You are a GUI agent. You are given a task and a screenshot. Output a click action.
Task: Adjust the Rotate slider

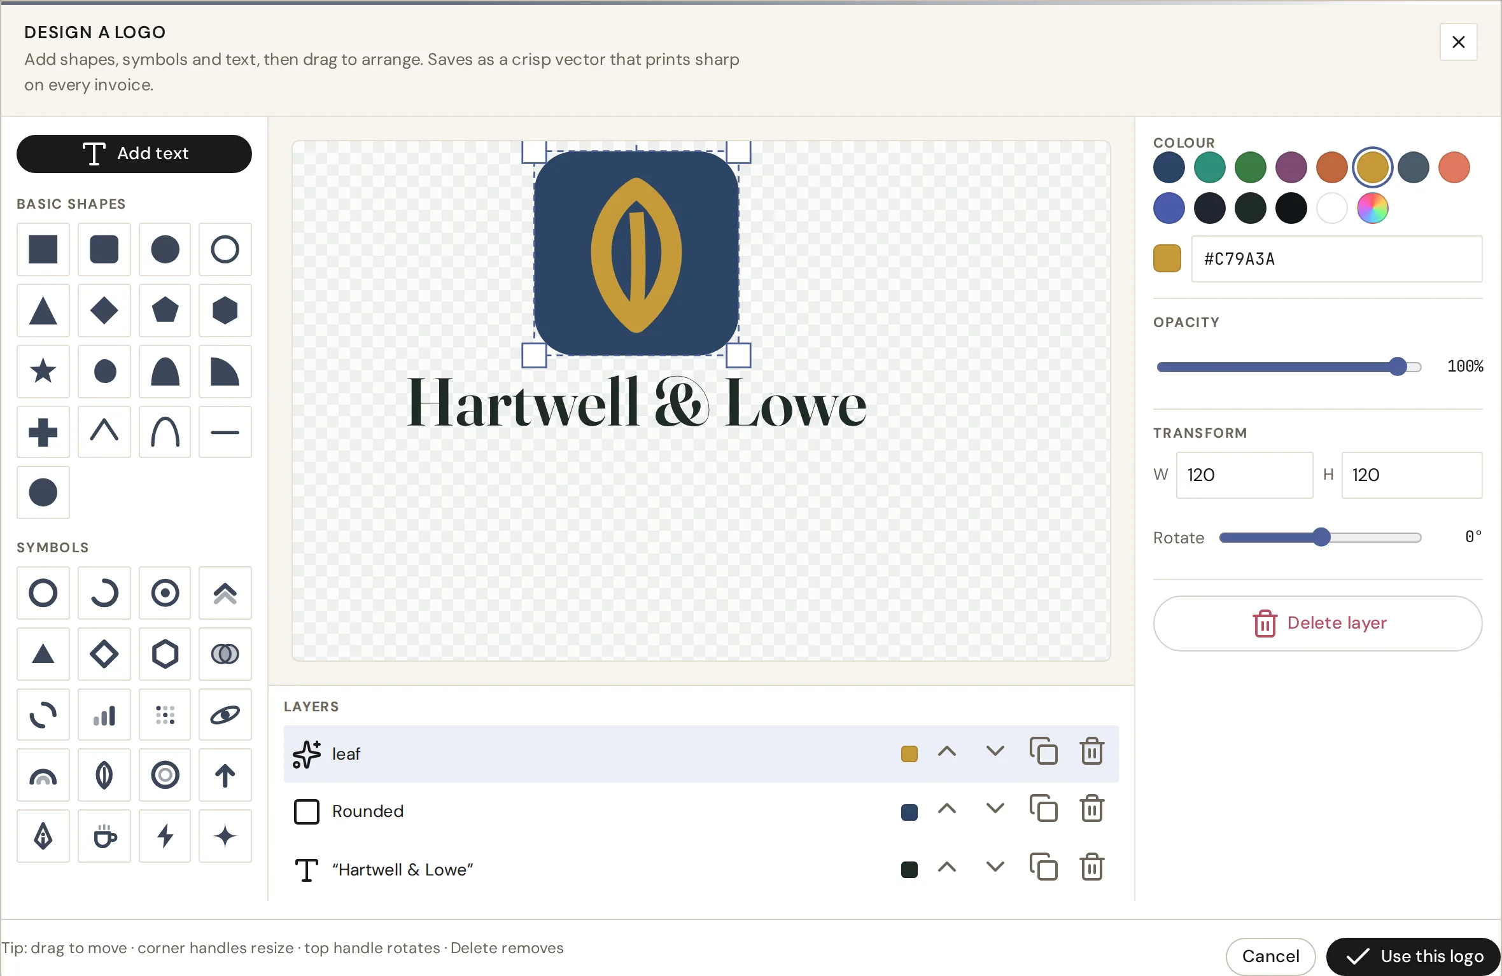tap(1320, 538)
